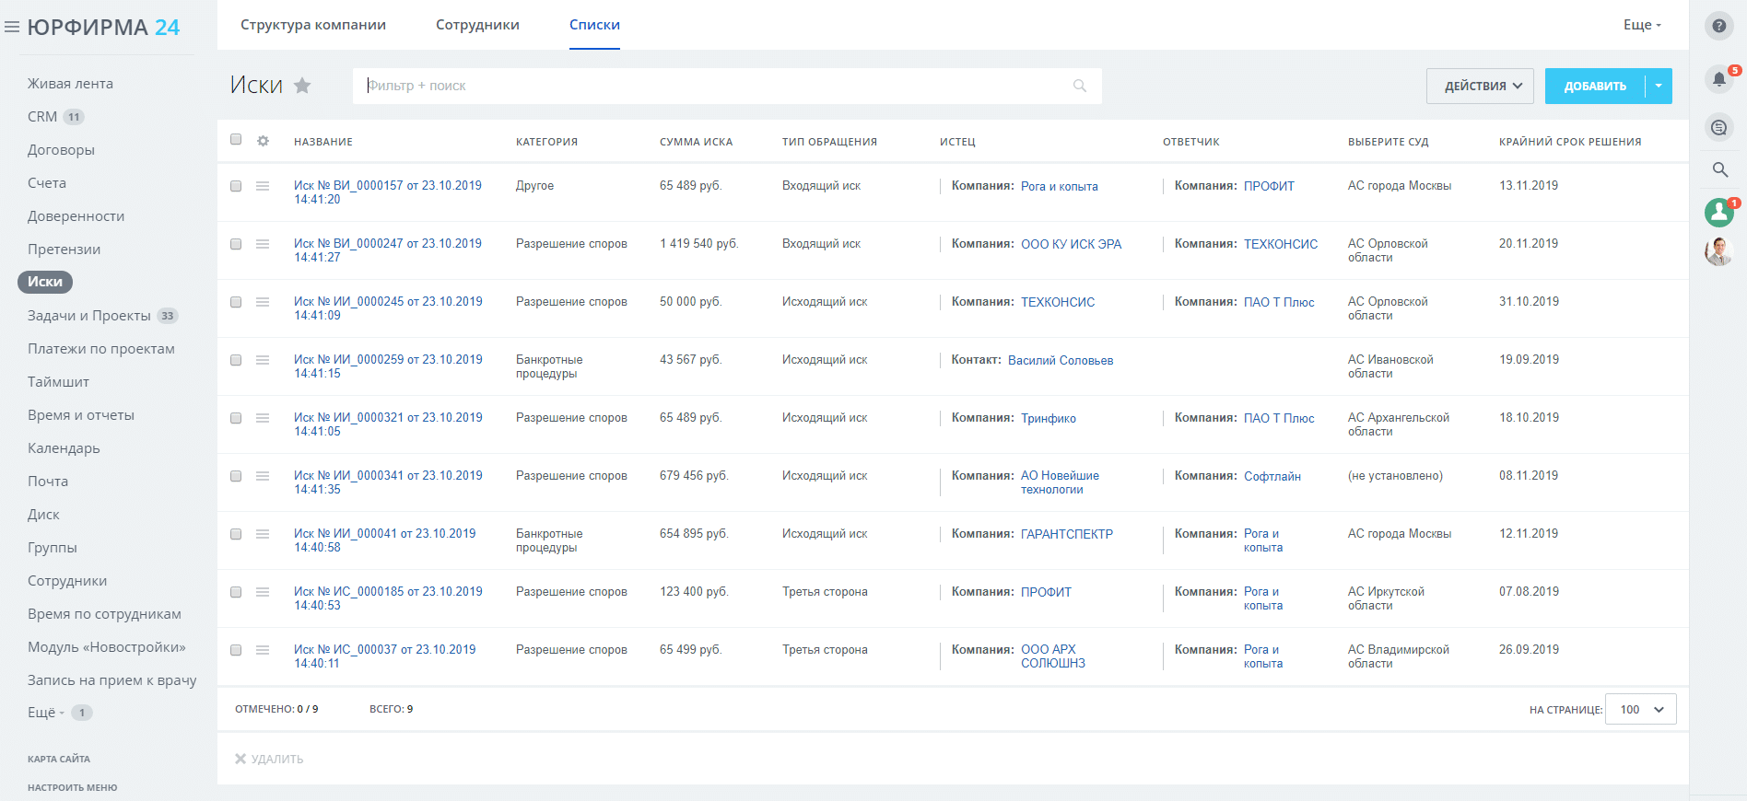Open row actions menu for Иск № ИС_0000185
Image resolution: width=1747 pixels, height=801 pixels.
pyautogui.click(x=263, y=592)
